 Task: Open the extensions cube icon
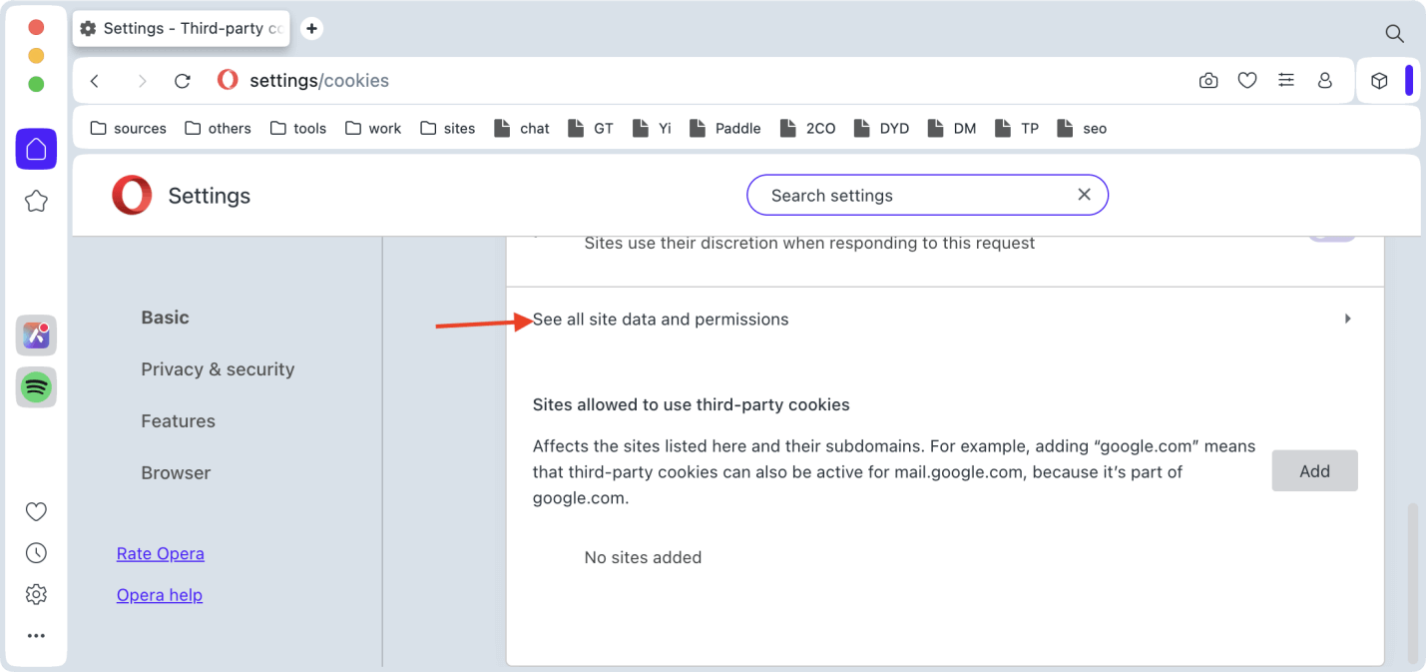click(1379, 81)
